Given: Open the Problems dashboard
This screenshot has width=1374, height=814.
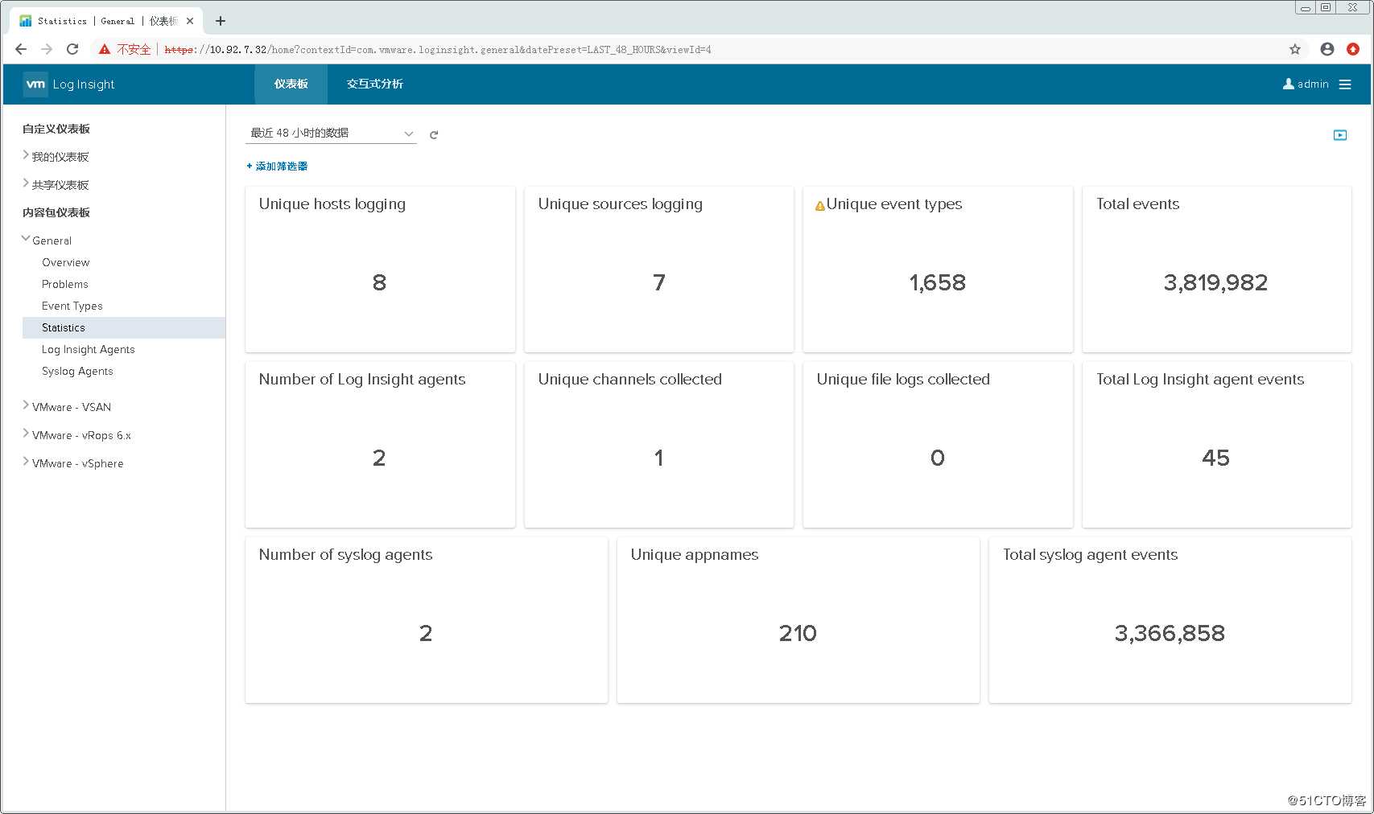Looking at the screenshot, I should (65, 284).
